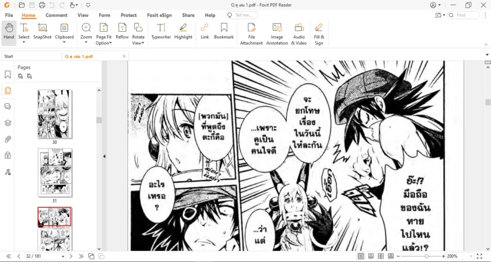Switch to the Share tab
The height and width of the screenshot is (262, 491).
point(188,15)
